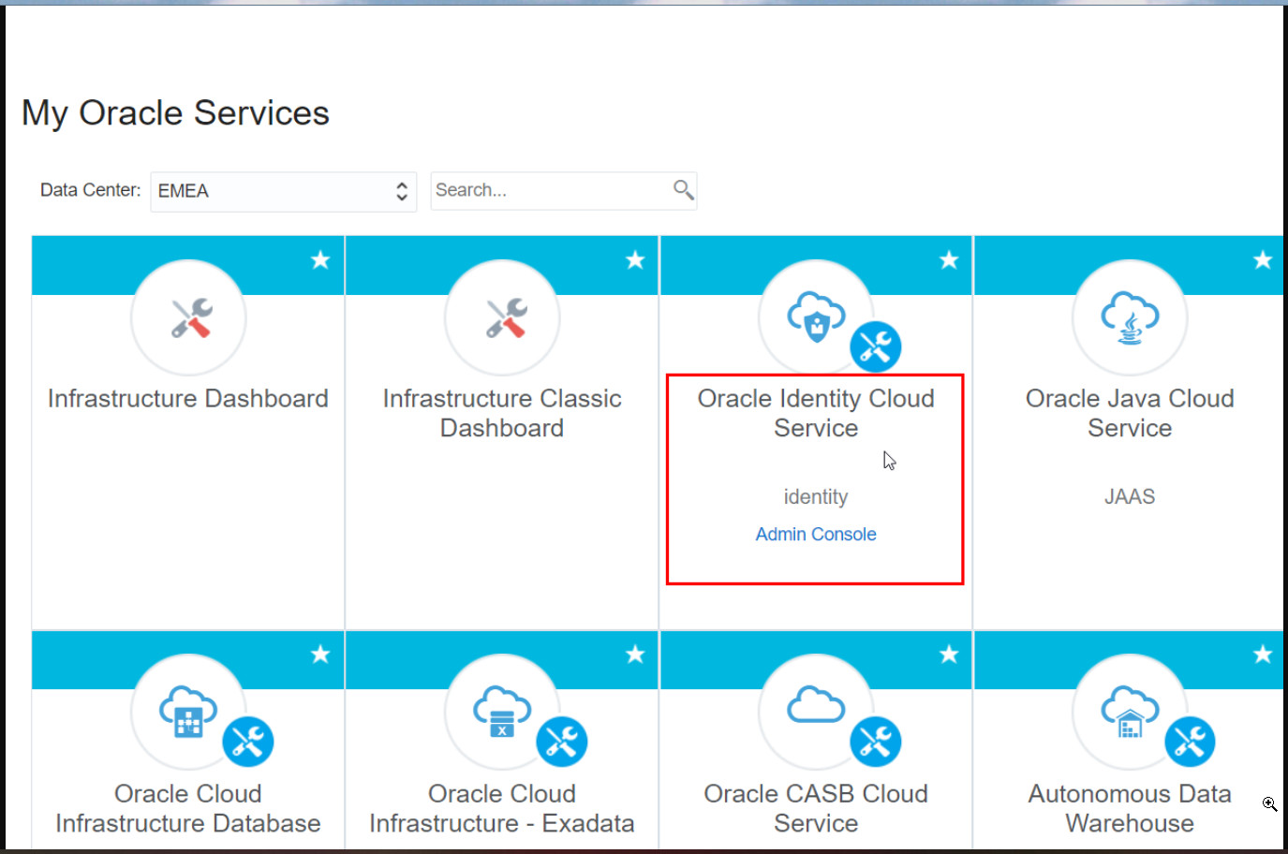Open Oracle Cloud Infrastructure - Exadata title
The height and width of the screenshot is (854, 1288).
click(502, 808)
